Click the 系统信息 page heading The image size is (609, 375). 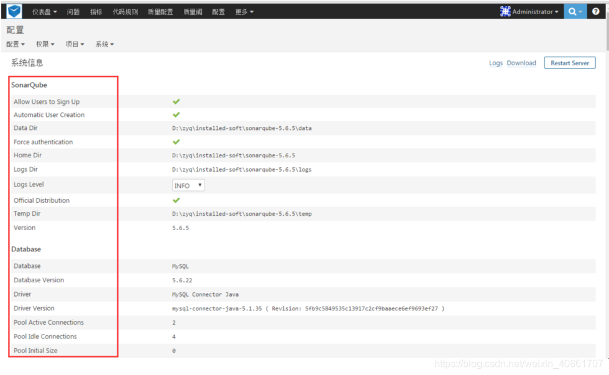pyautogui.click(x=27, y=63)
